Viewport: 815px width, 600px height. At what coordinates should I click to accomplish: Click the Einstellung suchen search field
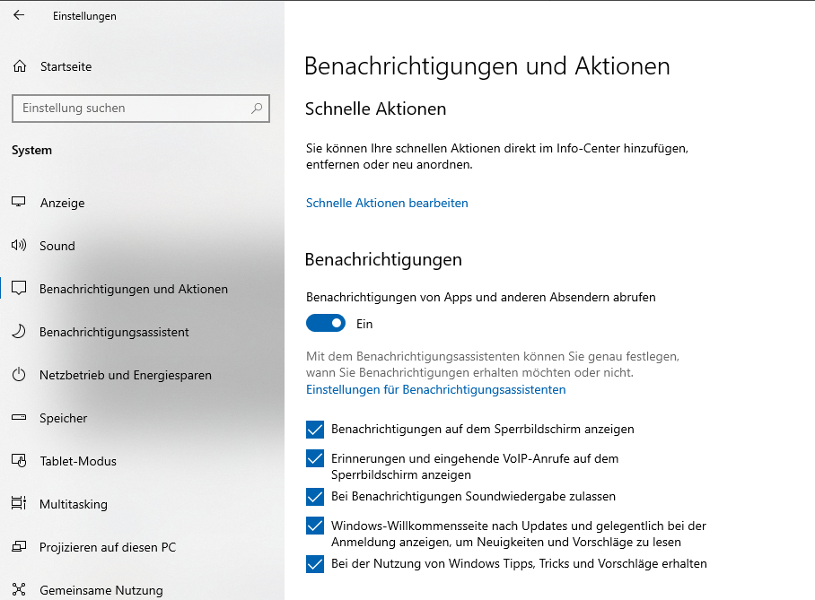tap(130, 109)
